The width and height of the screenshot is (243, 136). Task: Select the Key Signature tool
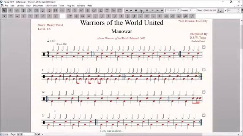[17, 11]
